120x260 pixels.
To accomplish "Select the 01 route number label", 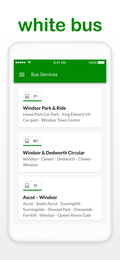I will click(x=36, y=186).
